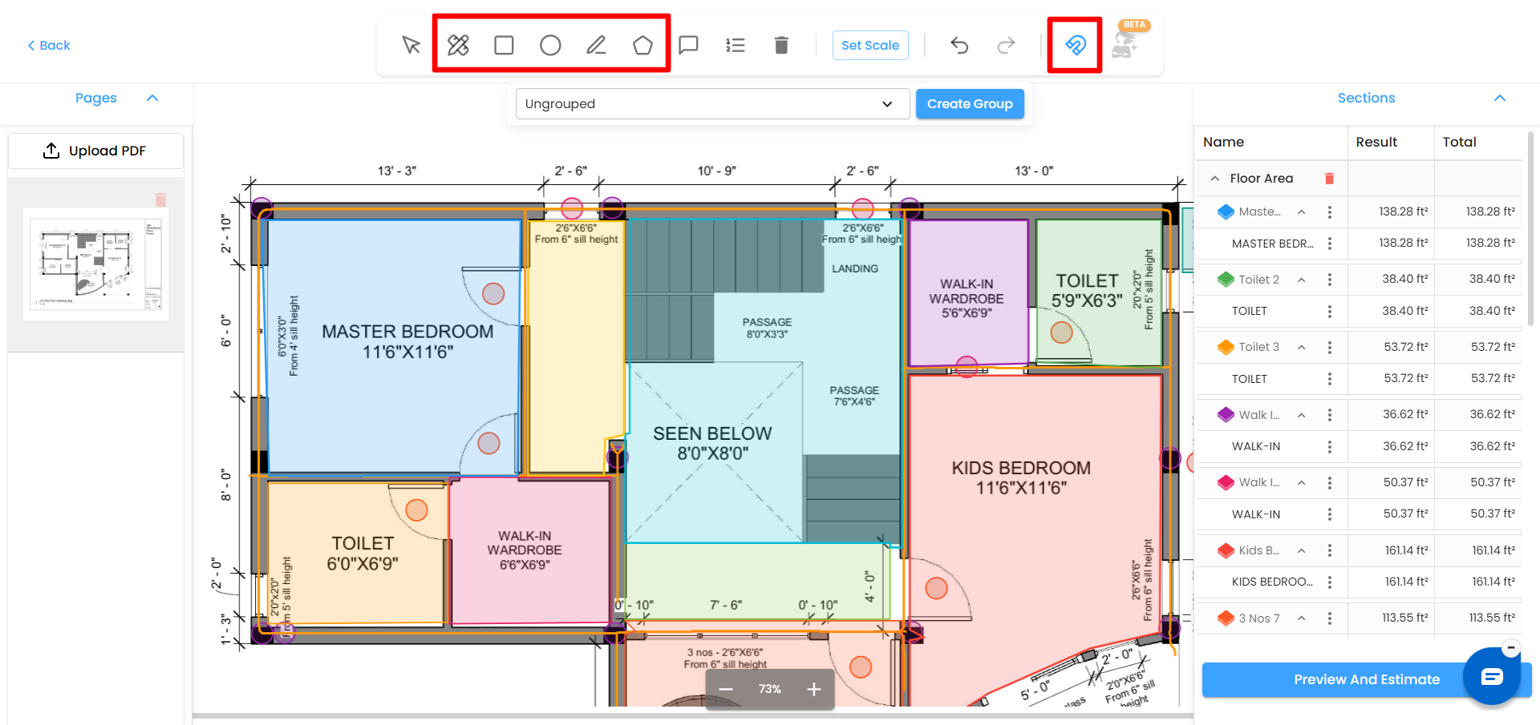
Task: Minimize the chat widget
Action: pos(1510,647)
